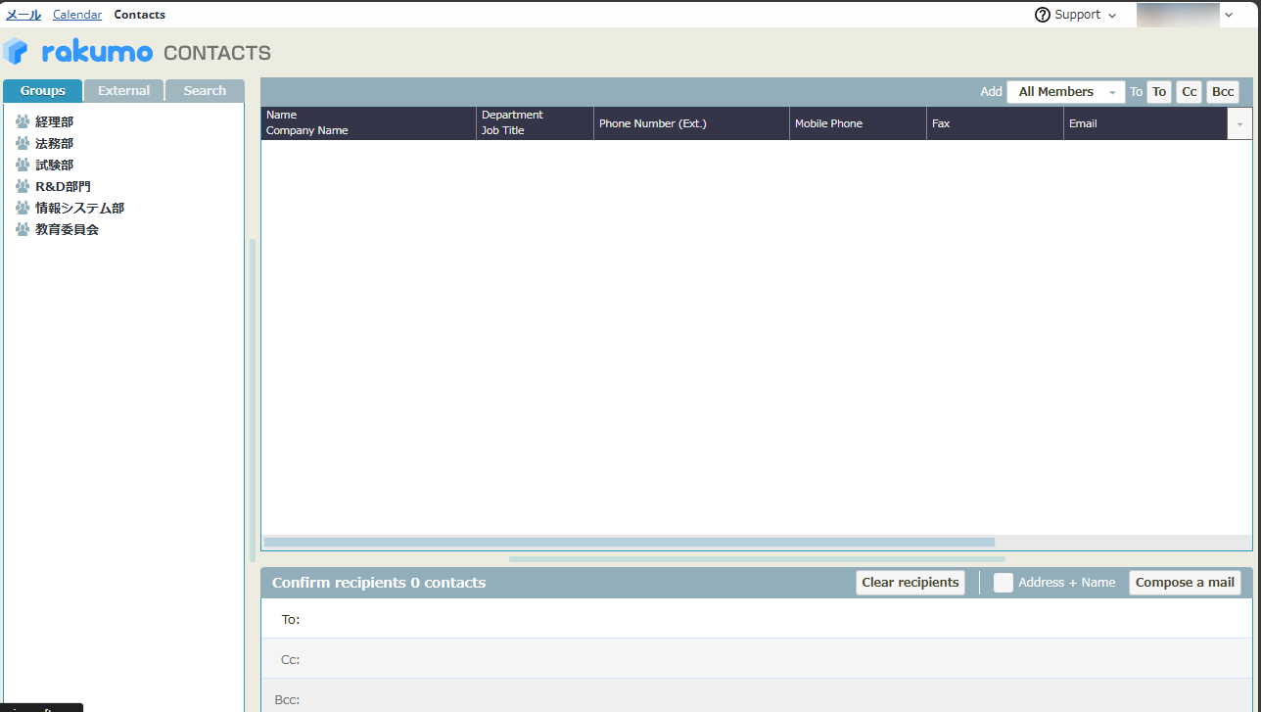Click the Mobile Phone column header
The height and width of the screenshot is (712, 1261).
tap(859, 123)
